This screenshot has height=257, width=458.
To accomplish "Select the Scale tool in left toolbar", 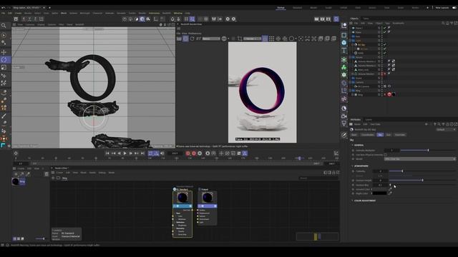I will (4, 67).
